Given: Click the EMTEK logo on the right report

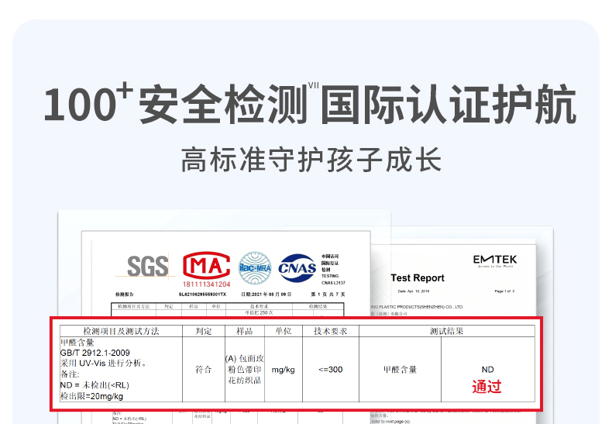Looking at the screenshot, I should point(494,260).
